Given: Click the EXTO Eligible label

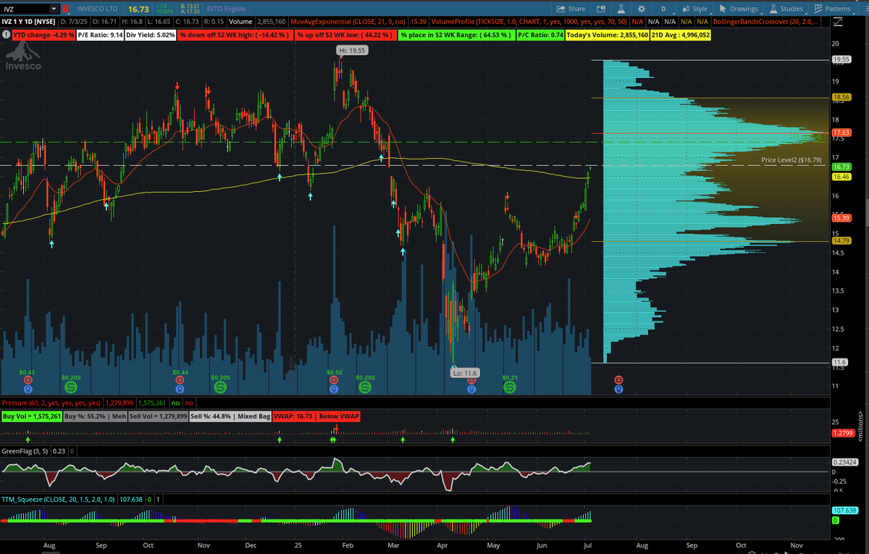Looking at the screenshot, I should click(x=226, y=9).
